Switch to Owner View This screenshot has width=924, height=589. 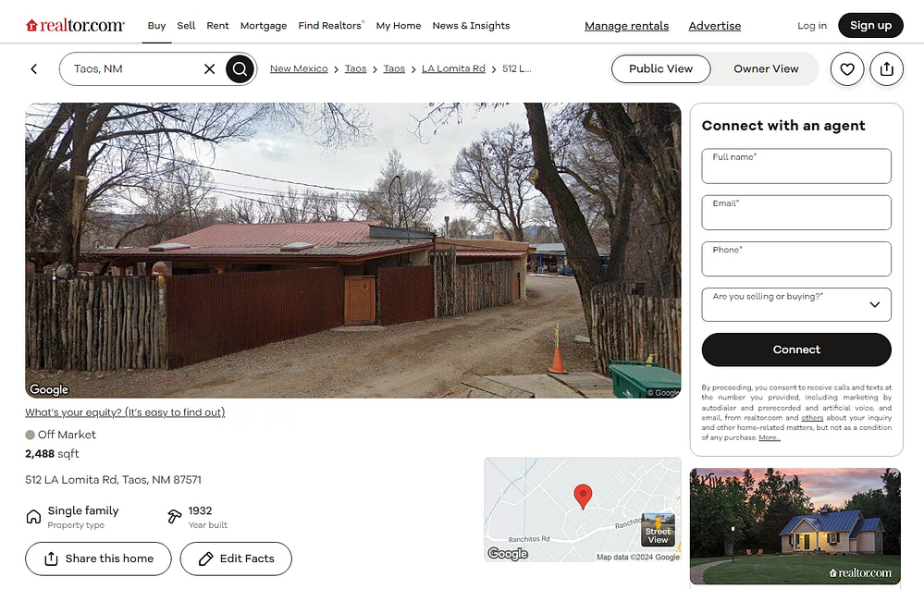pos(766,69)
